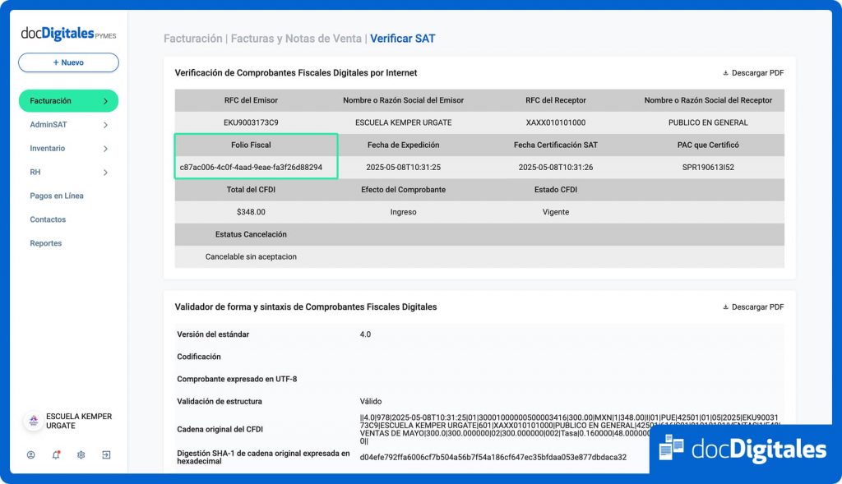Click the Ingreso effect value
The image size is (842, 484).
pos(403,212)
